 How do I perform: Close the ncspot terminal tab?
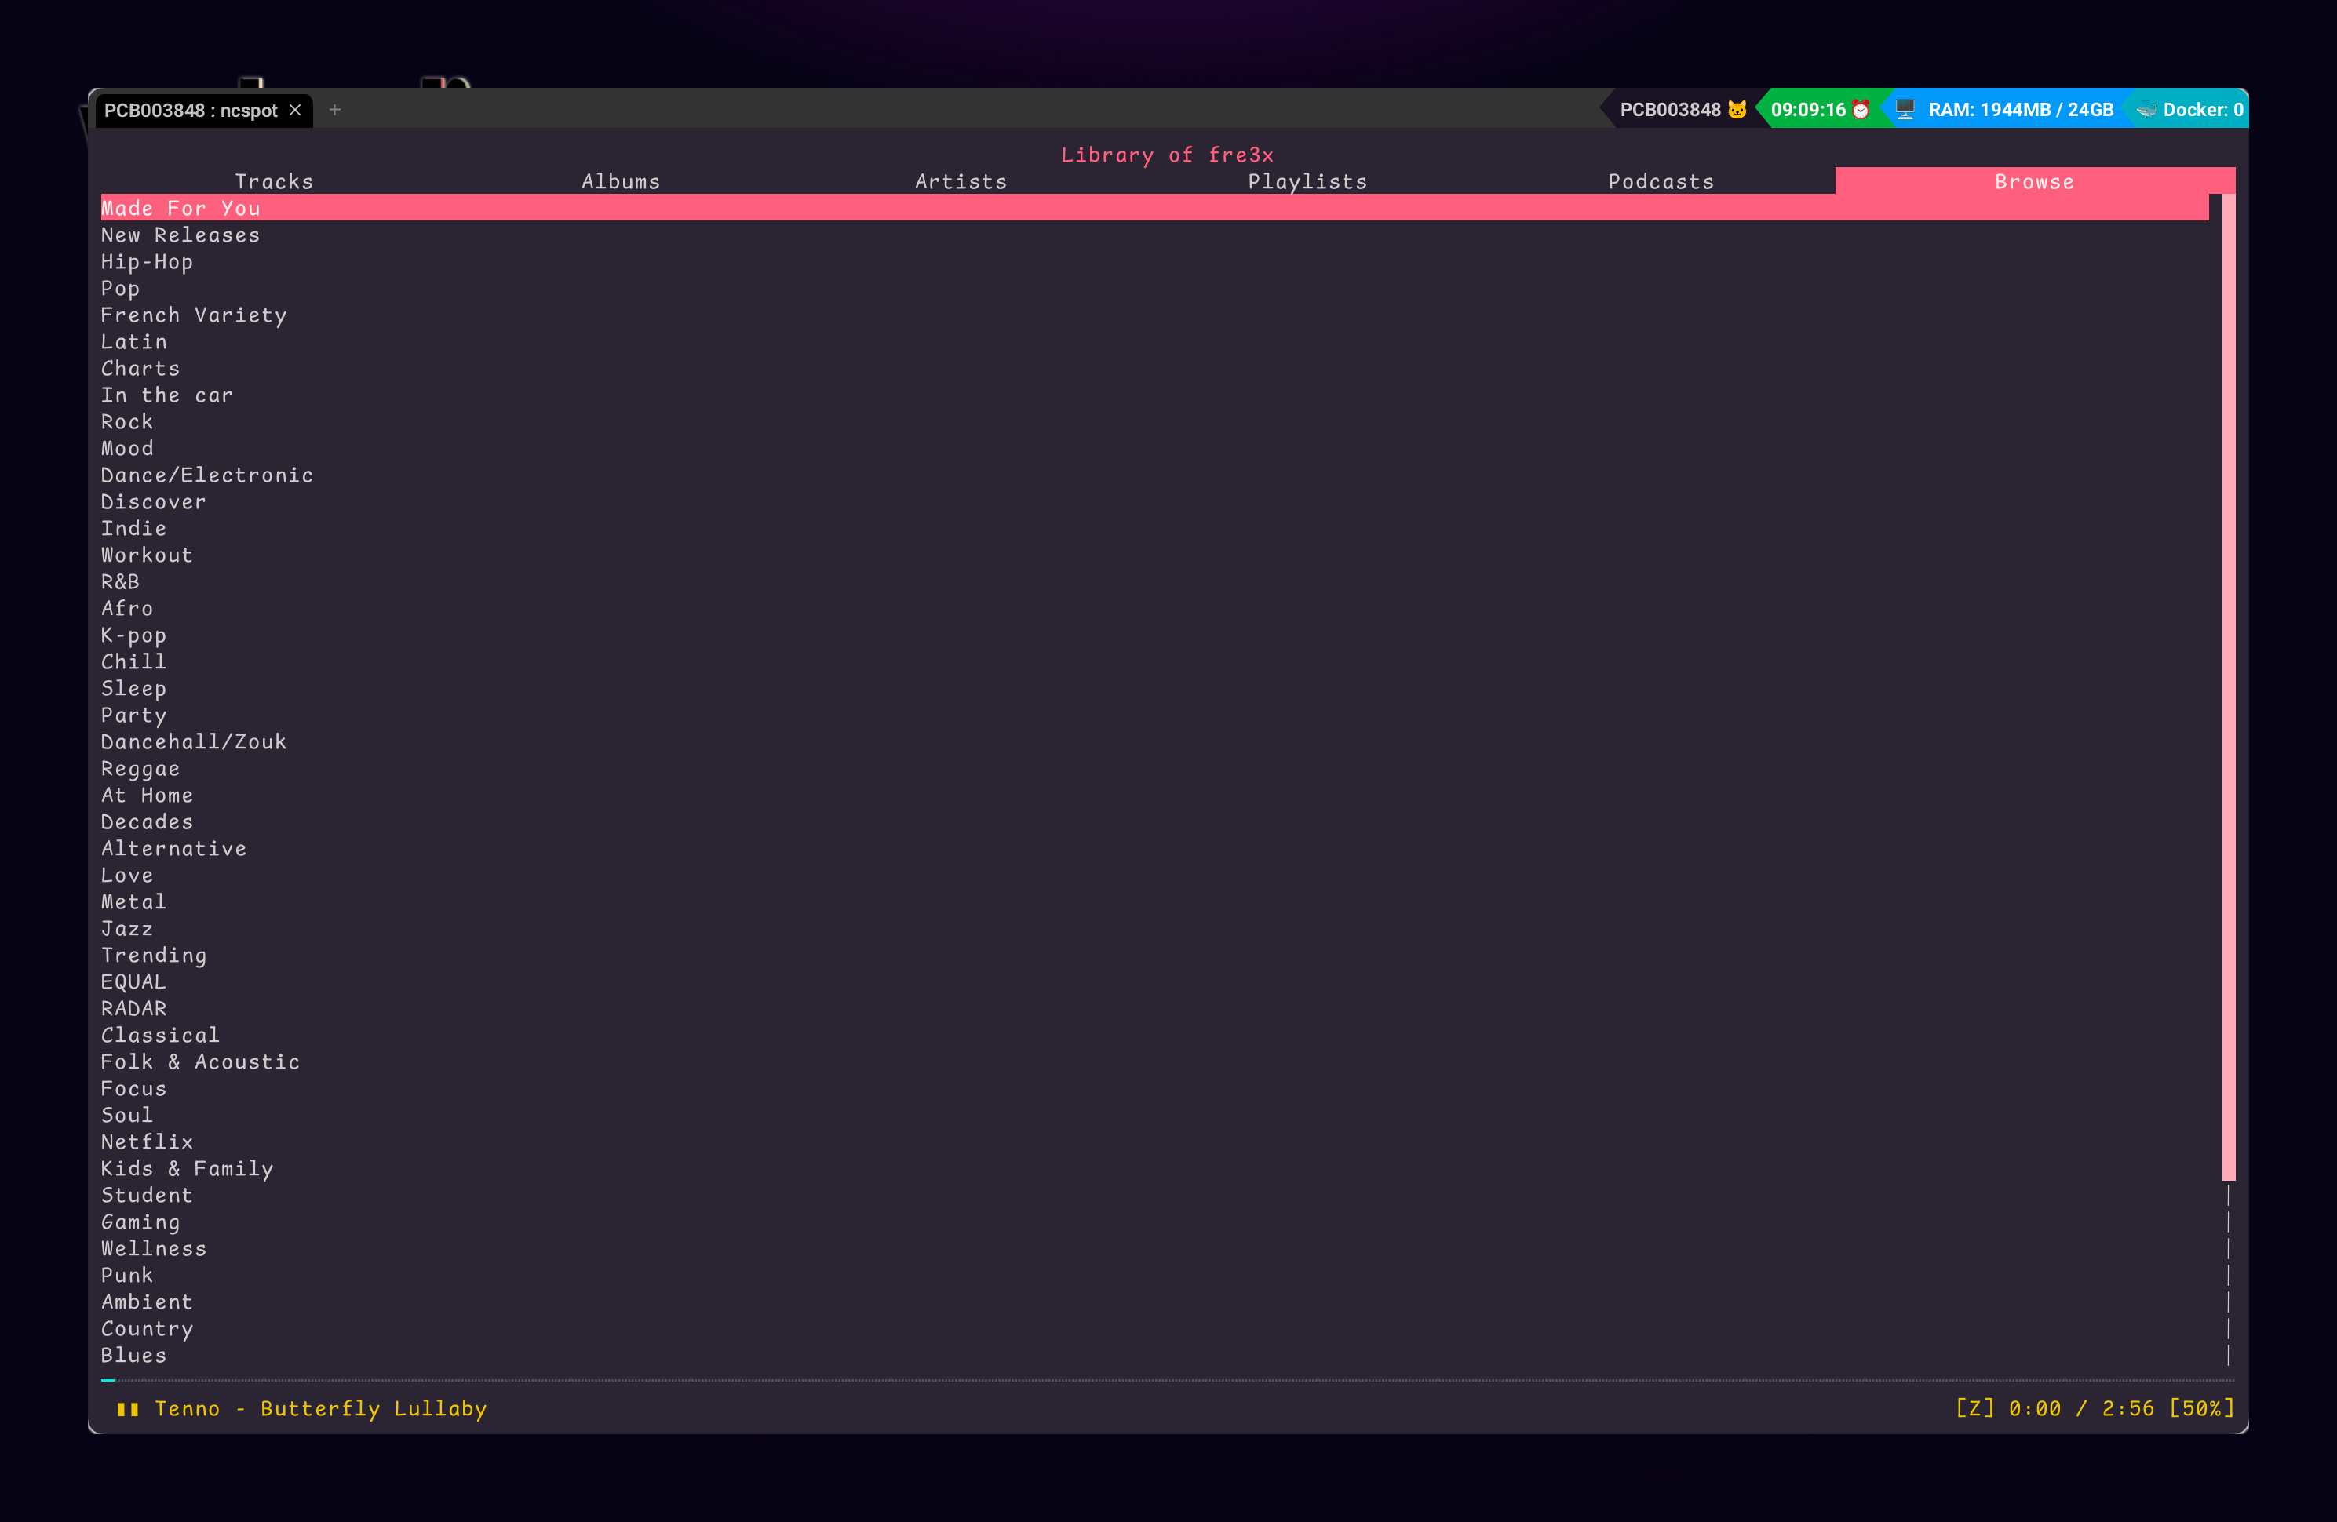coord(294,110)
